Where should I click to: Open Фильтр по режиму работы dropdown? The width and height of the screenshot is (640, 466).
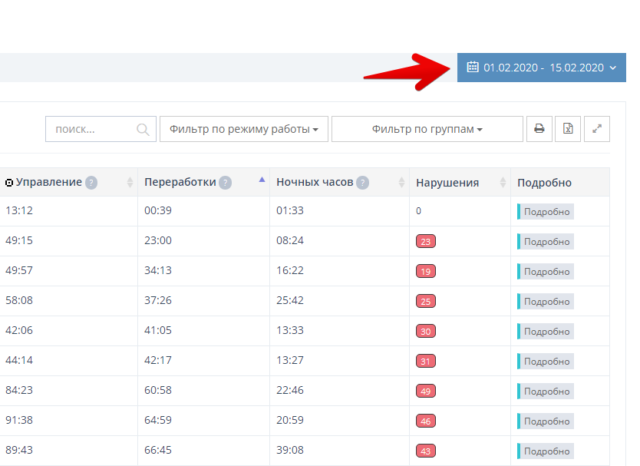tap(244, 129)
